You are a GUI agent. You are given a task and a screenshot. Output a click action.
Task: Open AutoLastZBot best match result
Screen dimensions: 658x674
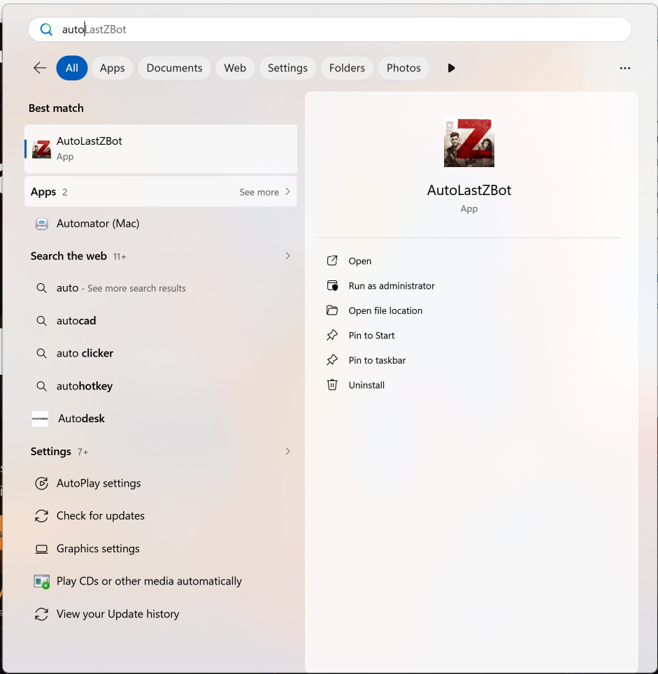pos(161,149)
